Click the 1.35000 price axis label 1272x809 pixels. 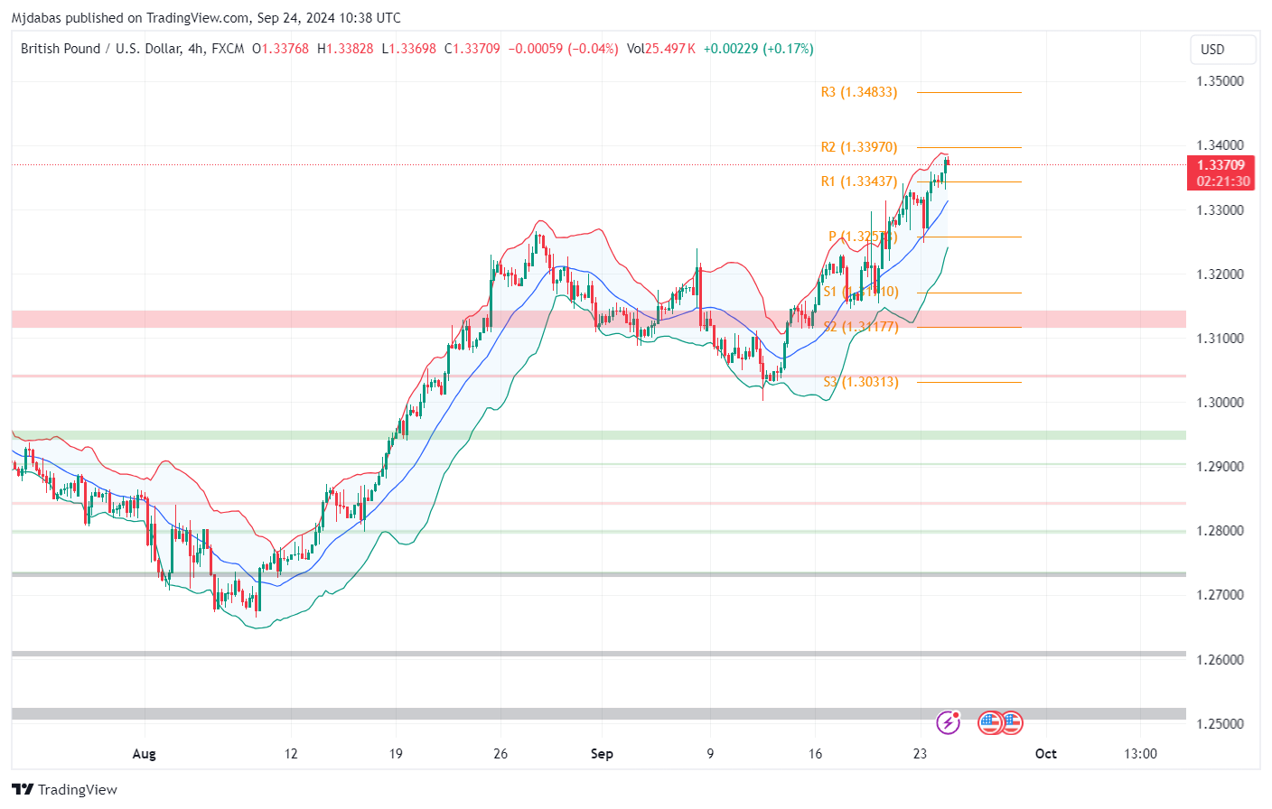(x=1220, y=81)
